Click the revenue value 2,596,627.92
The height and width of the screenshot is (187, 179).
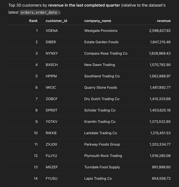click(x=160, y=31)
